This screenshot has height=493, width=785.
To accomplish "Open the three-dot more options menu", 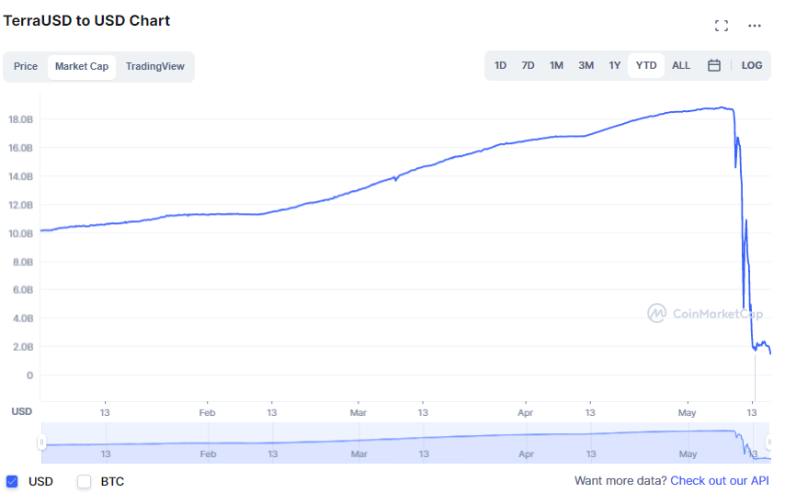I will tap(755, 26).
